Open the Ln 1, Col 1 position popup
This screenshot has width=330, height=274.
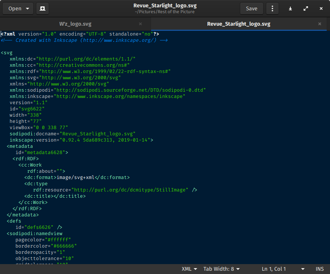[282, 269]
